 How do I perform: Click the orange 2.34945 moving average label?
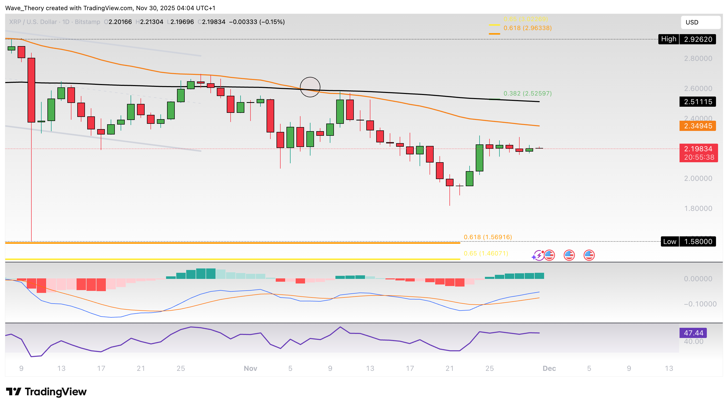click(697, 126)
